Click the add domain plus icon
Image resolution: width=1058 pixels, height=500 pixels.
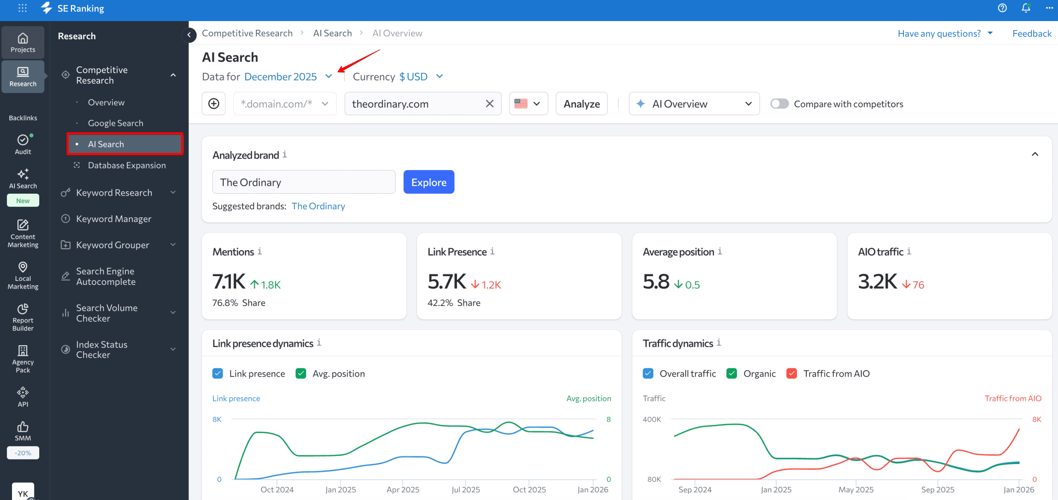[x=213, y=103]
